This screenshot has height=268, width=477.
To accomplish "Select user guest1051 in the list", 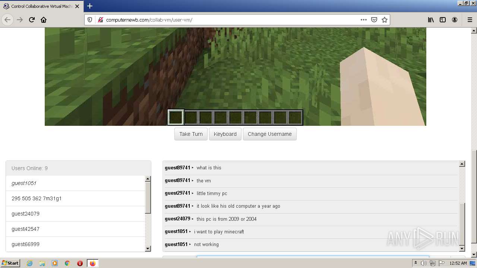I will [x=75, y=183].
